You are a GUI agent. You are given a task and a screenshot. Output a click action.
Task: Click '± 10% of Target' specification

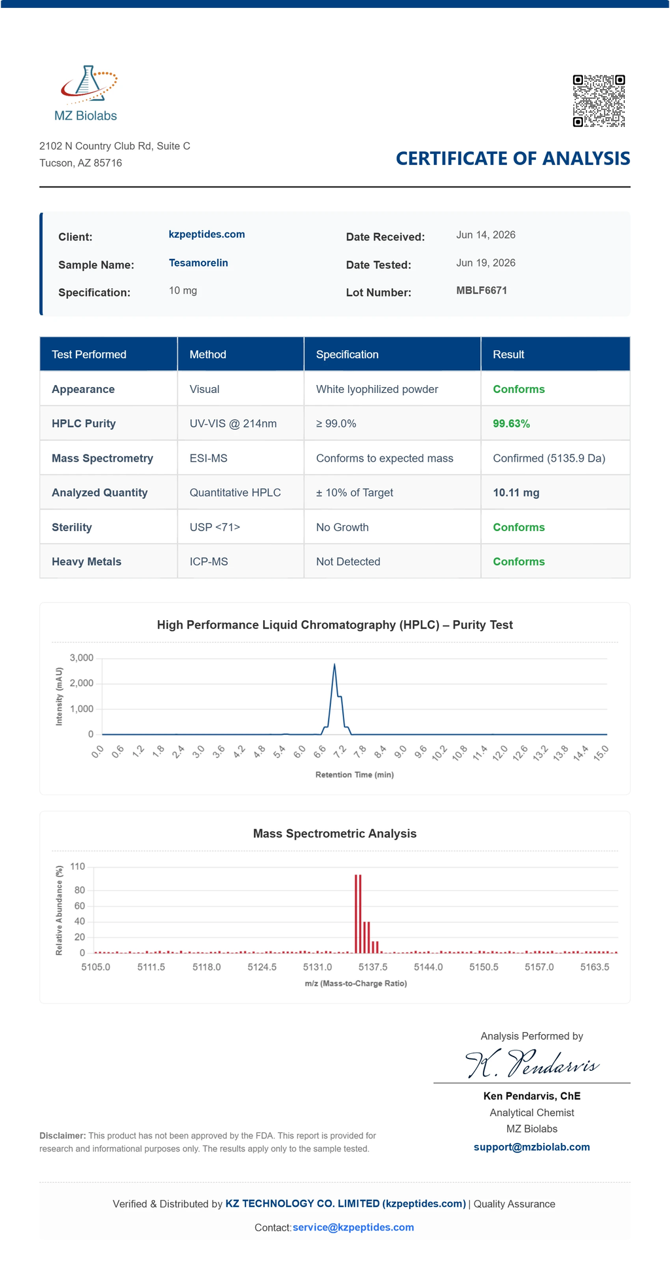point(355,493)
